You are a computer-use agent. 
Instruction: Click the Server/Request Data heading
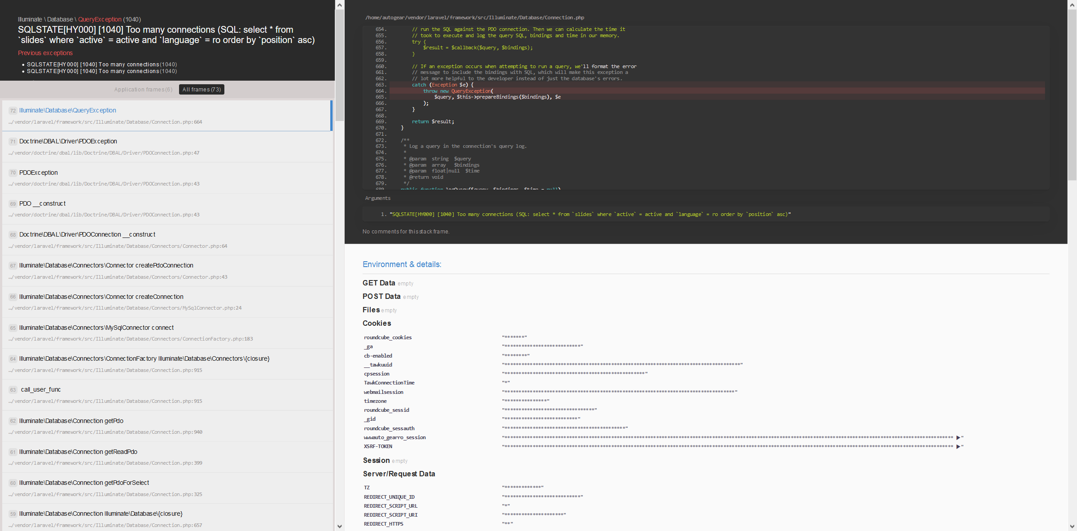pos(399,474)
